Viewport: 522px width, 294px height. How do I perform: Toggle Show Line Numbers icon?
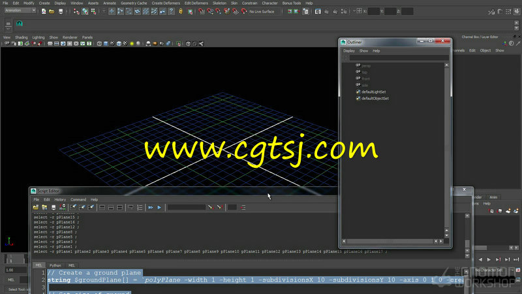(140, 207)
